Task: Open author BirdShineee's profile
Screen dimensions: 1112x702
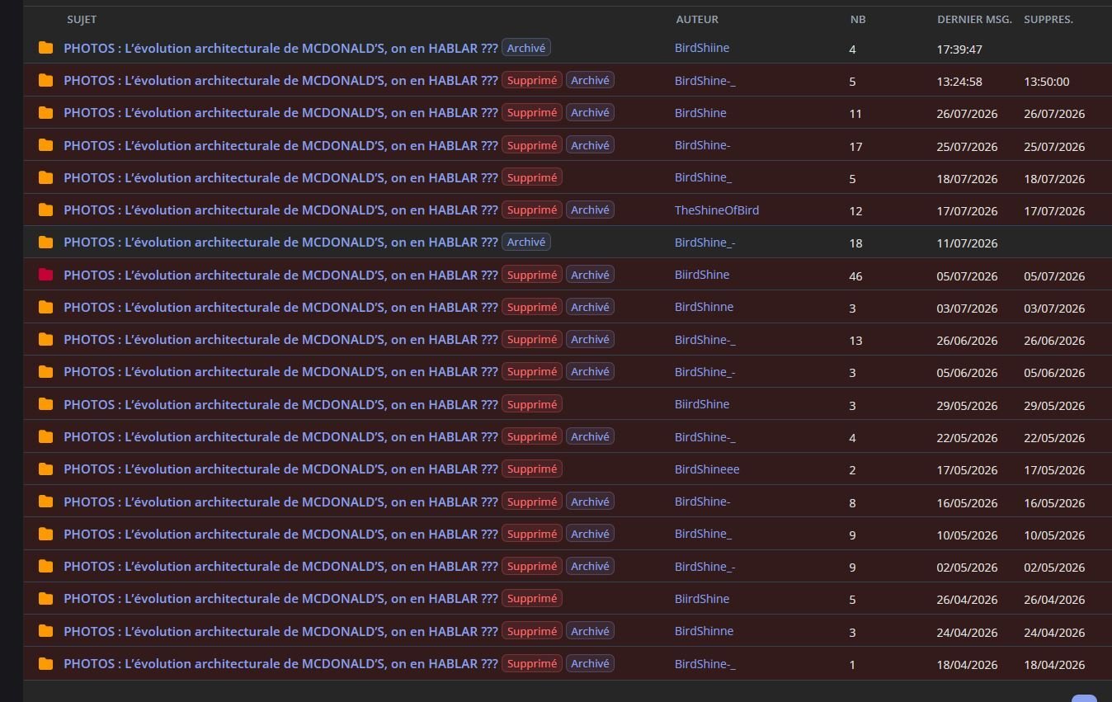Action: coord(707,469)
